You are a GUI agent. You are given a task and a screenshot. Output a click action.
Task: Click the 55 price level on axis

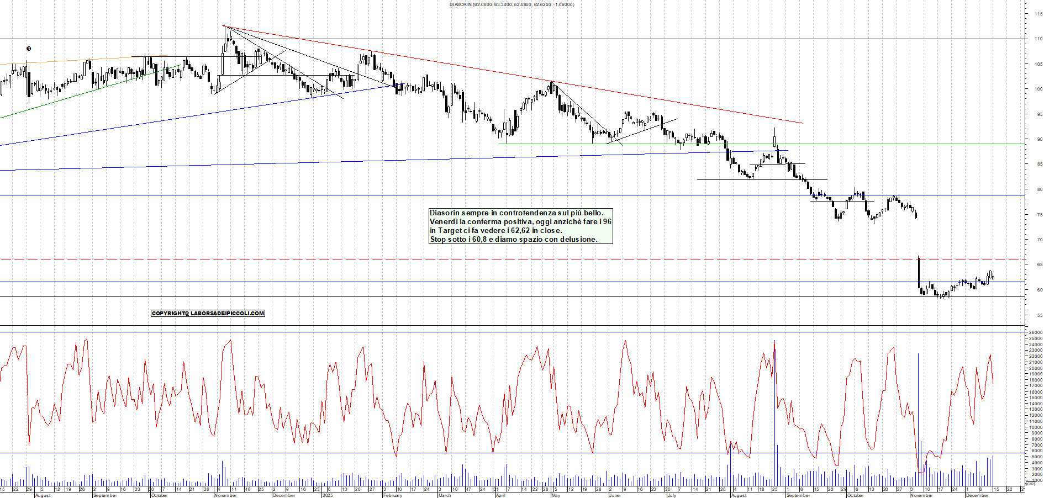click(1039, 315)
